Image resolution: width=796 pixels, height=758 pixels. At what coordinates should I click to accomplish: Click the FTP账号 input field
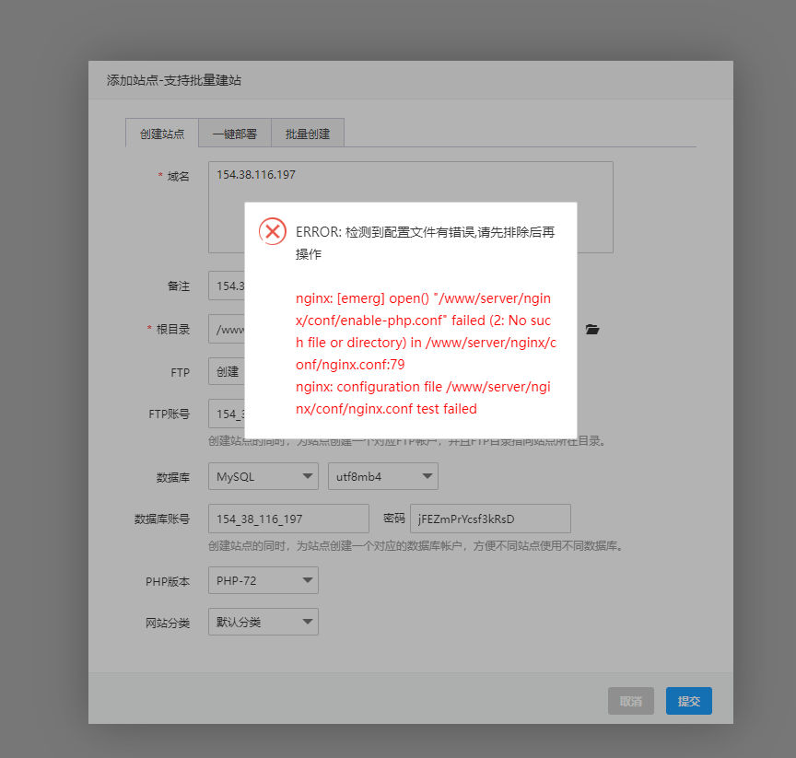(227, 414)
